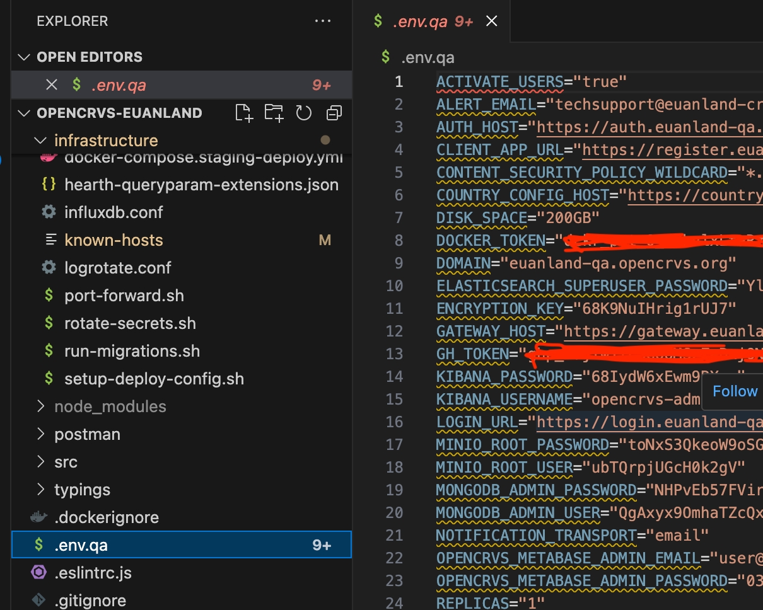Open rotate-secrets.sh script file
Viewport: 763px width, 610px height.
tap(130, 323)
